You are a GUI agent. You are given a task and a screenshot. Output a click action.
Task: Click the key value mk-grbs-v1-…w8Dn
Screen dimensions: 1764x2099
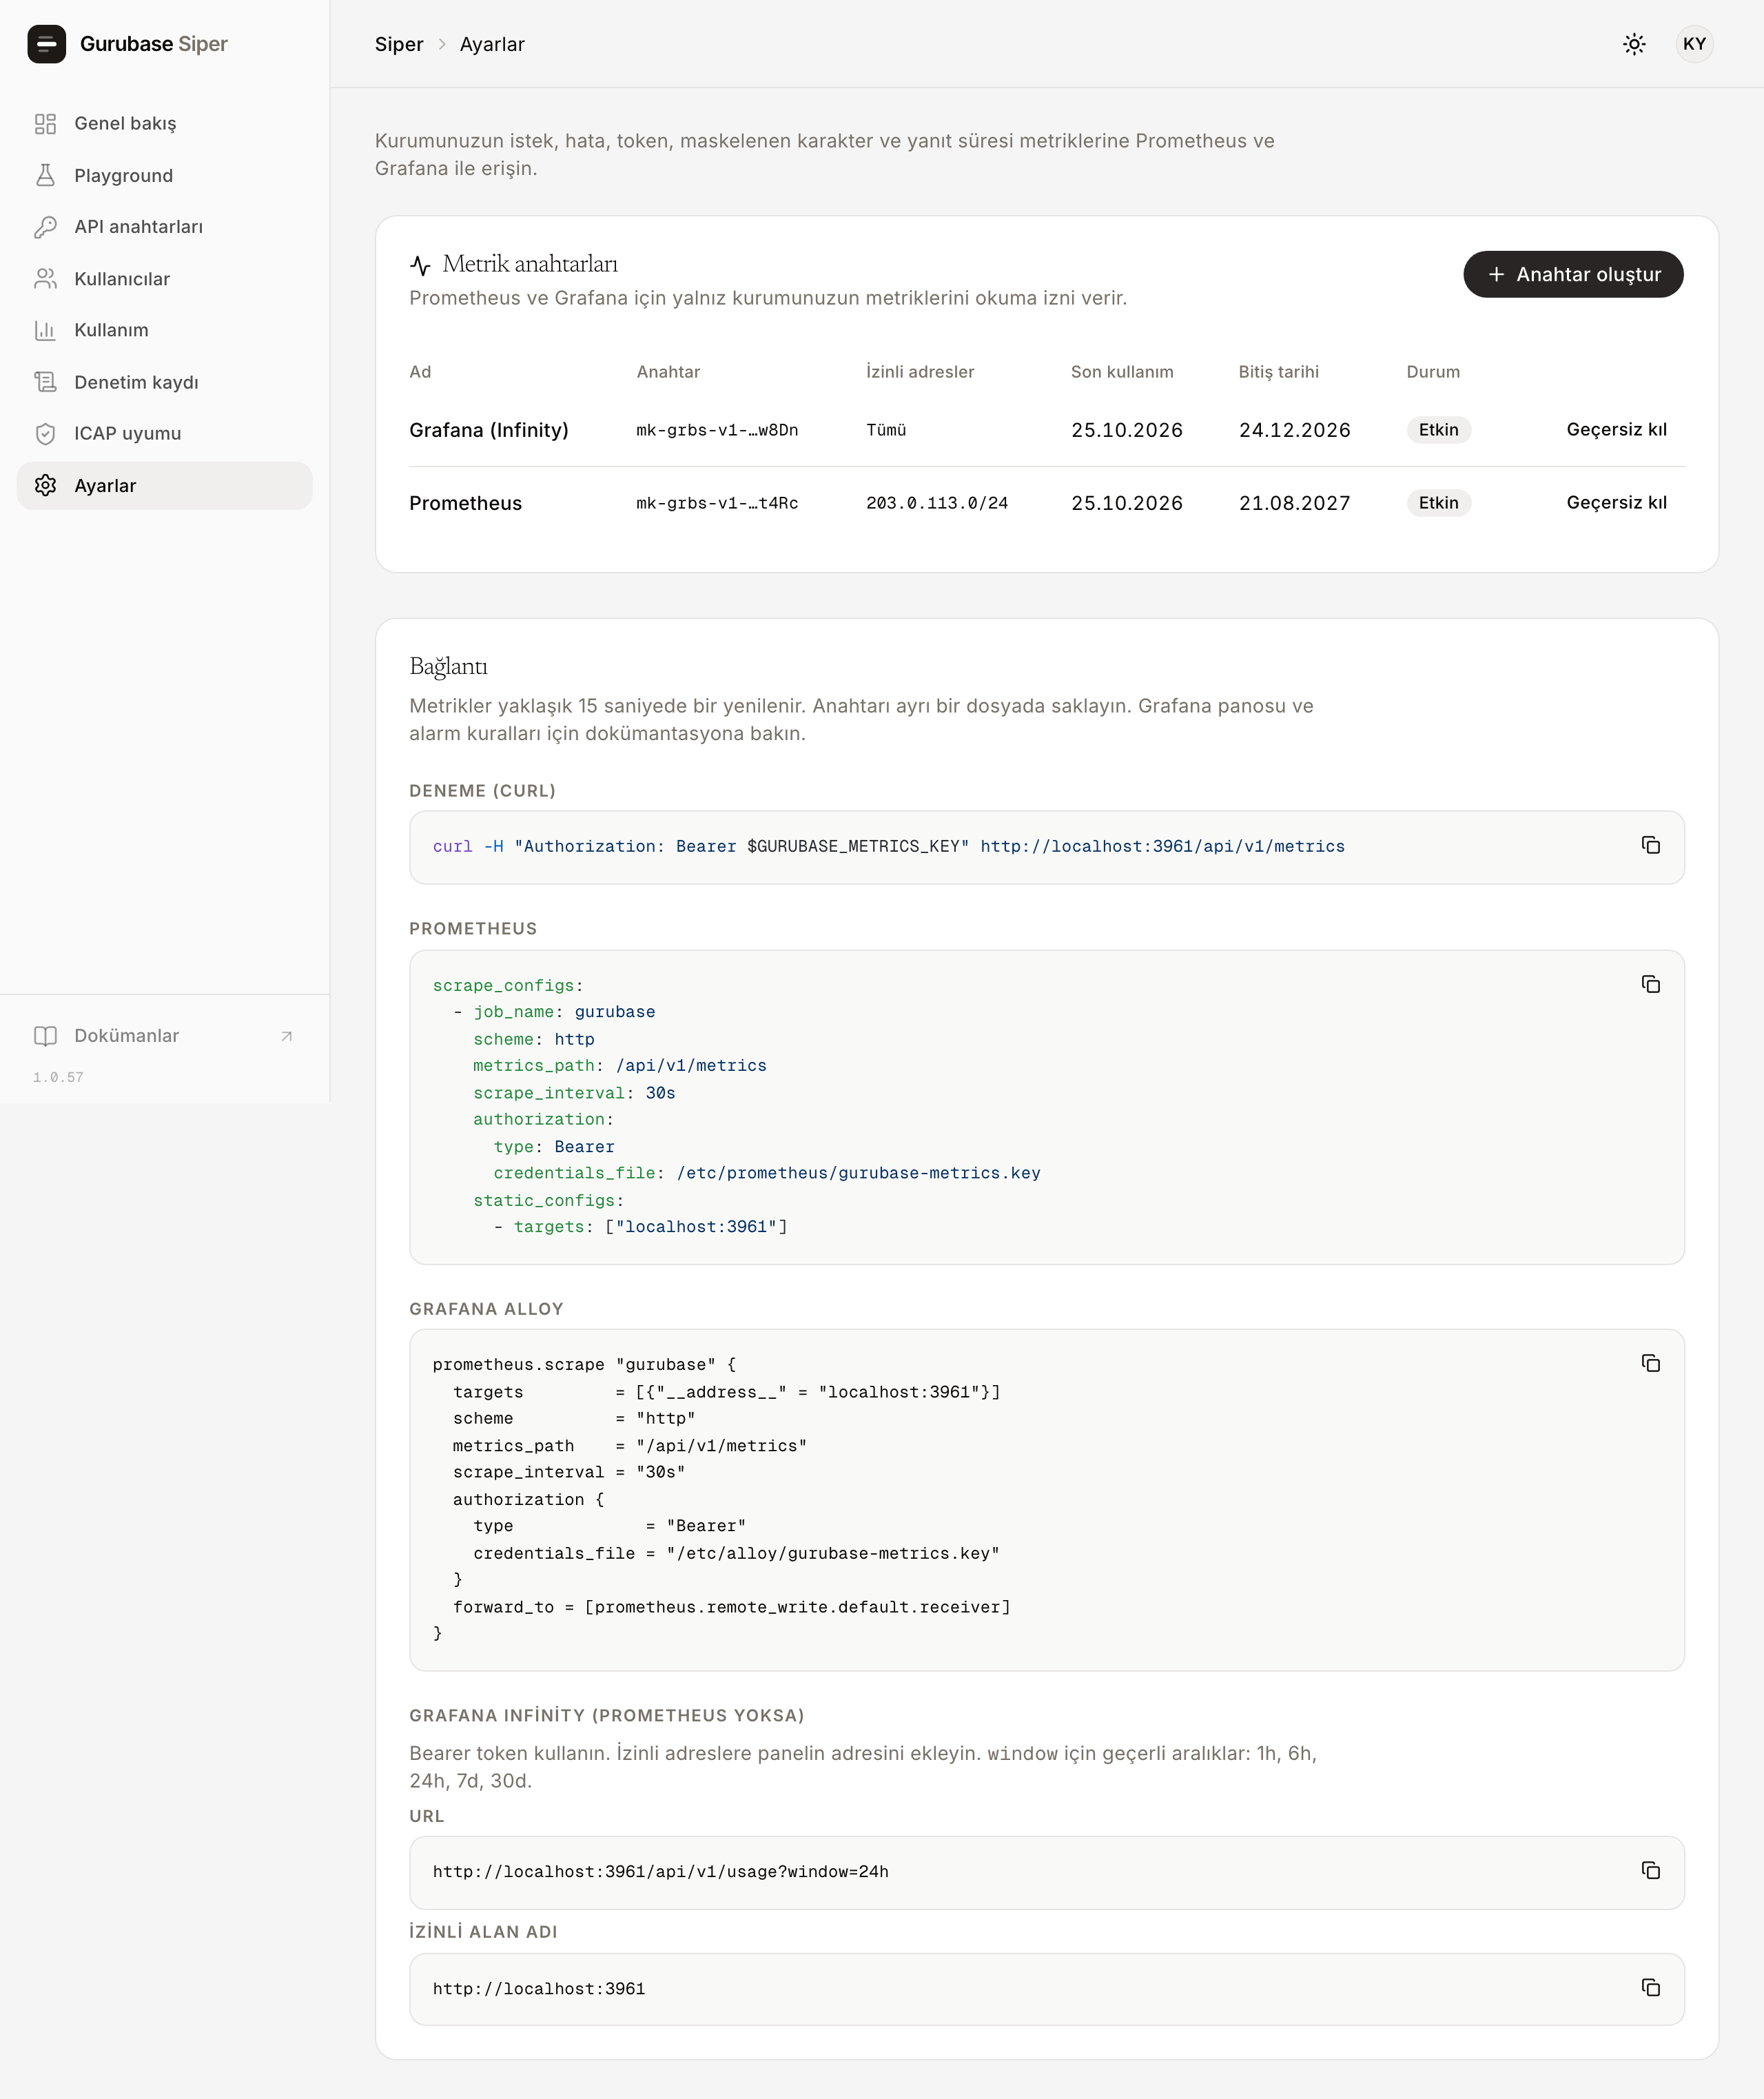point(717,430)
